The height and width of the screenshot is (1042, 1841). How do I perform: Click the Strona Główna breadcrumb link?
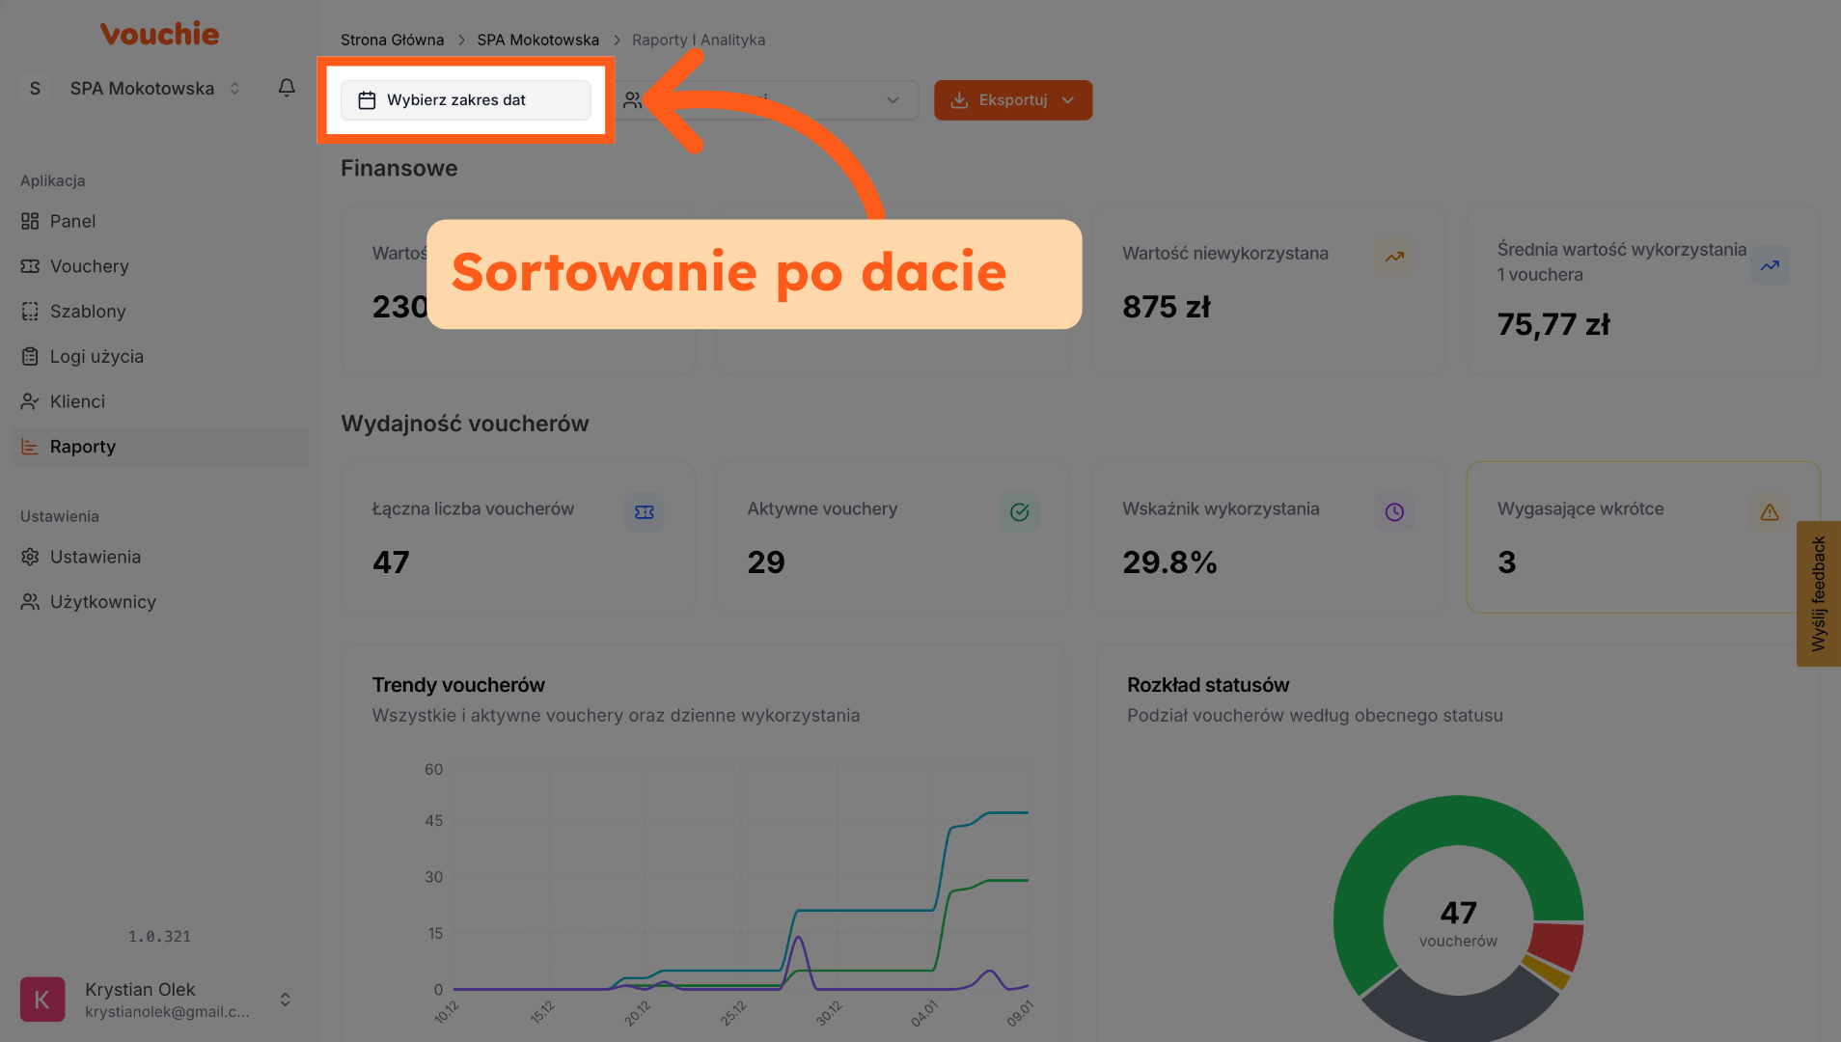[392, 40]
